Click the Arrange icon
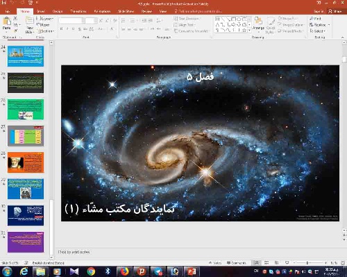Image resolution: width=347 pixels, height=277 pixels. [258, 24]
